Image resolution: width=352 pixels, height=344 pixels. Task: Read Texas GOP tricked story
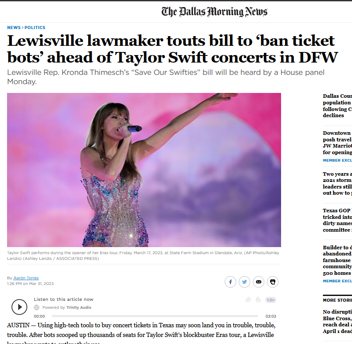pos(337,220)
